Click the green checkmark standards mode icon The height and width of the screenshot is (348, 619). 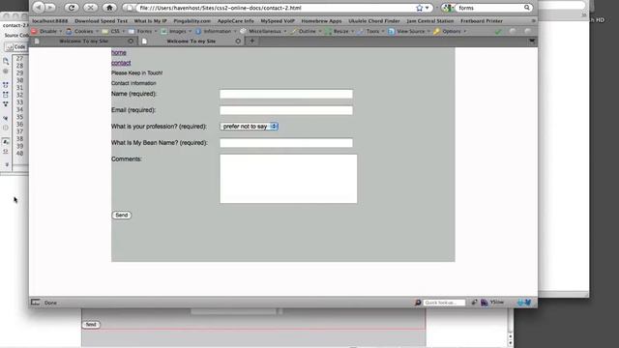498,32
